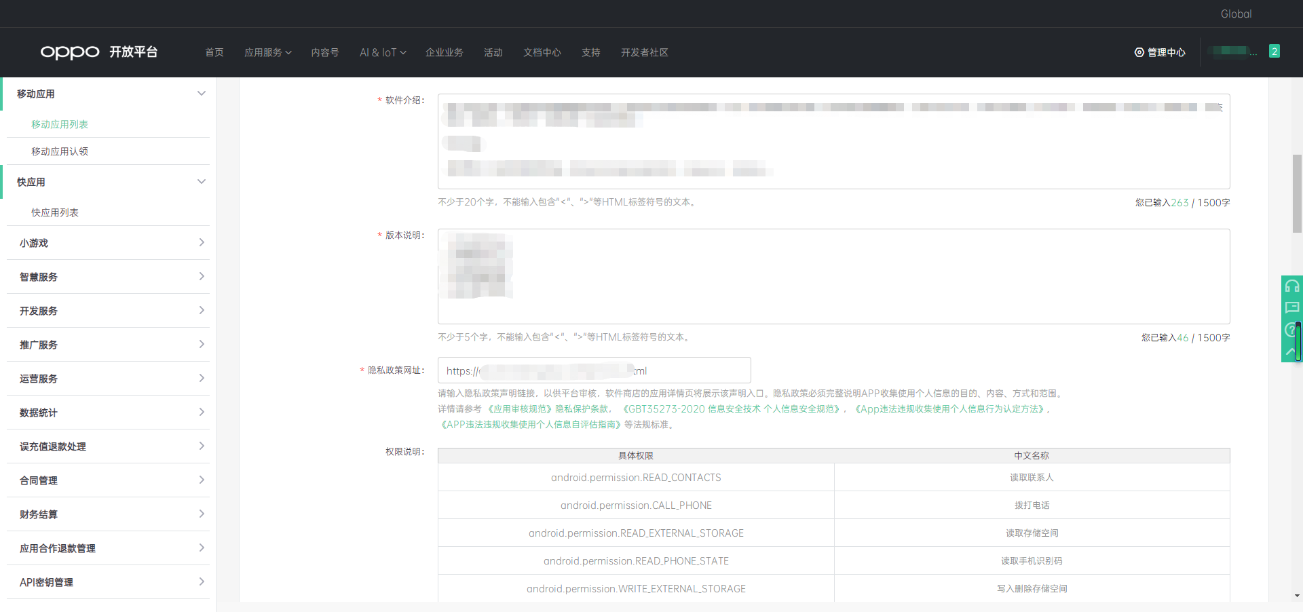
Task: Select 快应用列表 in sidebar
Action: (x=55, y=212)
